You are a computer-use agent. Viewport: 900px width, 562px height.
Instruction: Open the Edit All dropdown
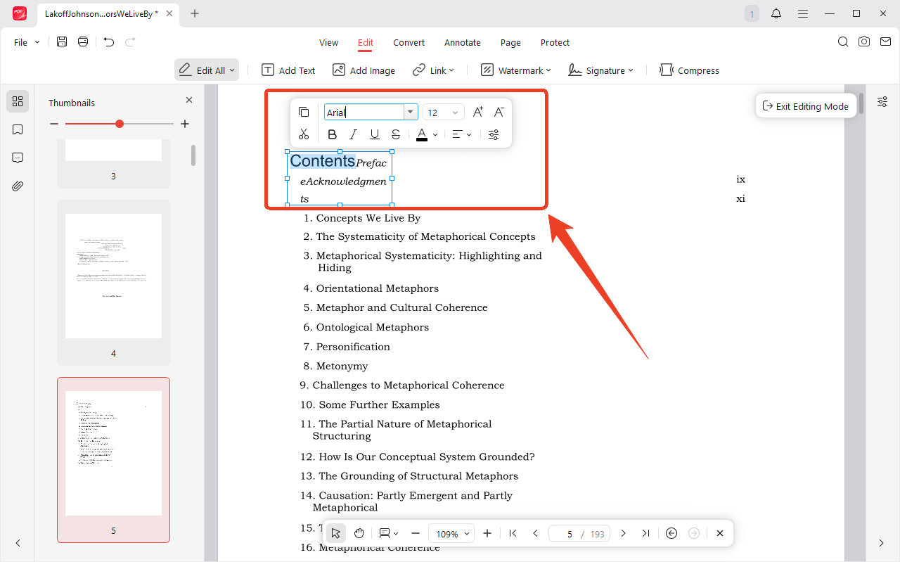(x=207, y=70)
